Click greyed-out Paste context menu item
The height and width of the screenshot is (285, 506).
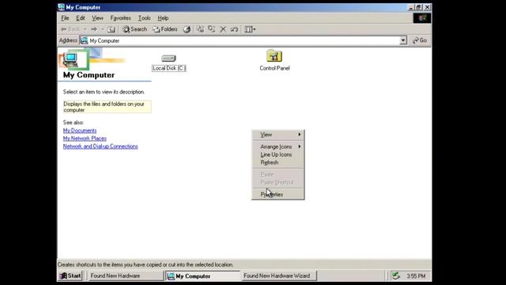click(x=278, y=174)
